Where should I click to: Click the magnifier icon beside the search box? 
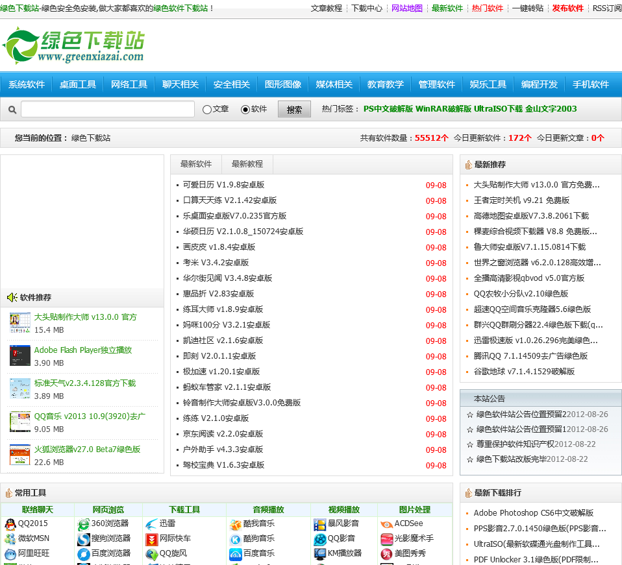point(12,110)
